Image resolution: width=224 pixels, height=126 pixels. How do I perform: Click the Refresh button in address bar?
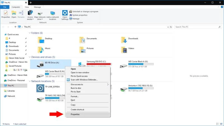click(171, 27)
